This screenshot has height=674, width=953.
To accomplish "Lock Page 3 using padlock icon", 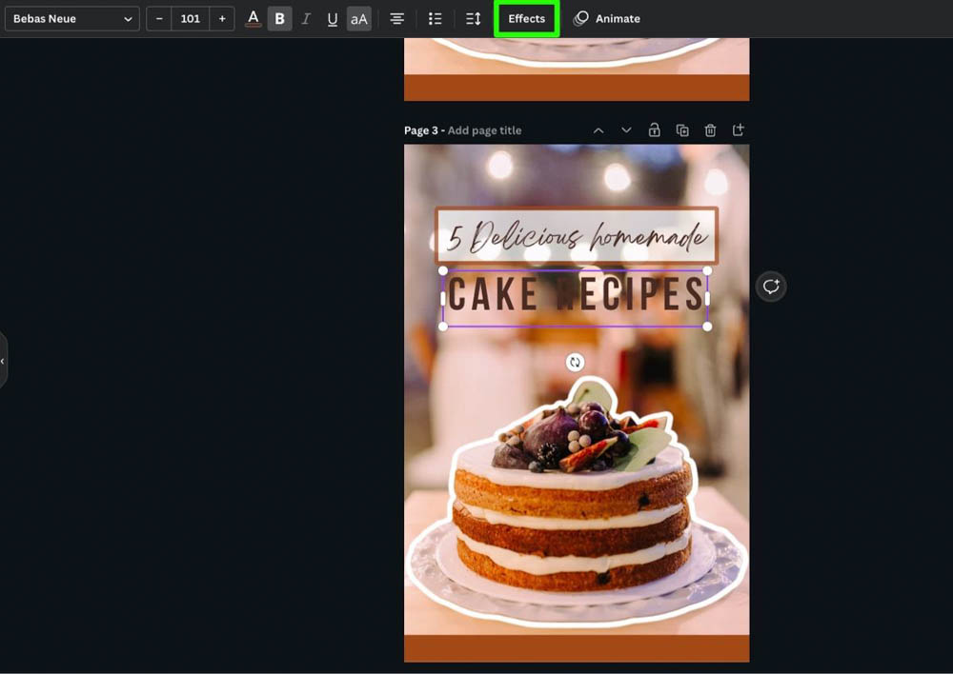I will pyautogui.click(x=655, y=130).
